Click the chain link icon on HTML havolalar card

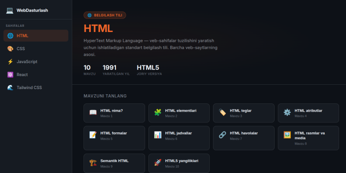point(222,135)
